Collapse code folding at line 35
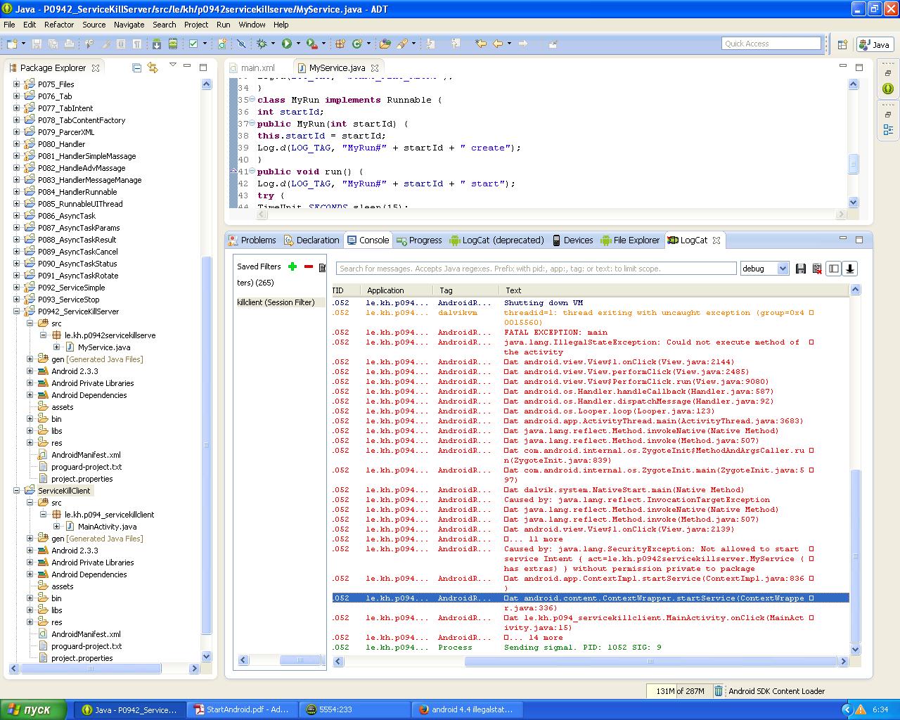The image size is (900, 720). pyautogui.click(x=252, y=99)
